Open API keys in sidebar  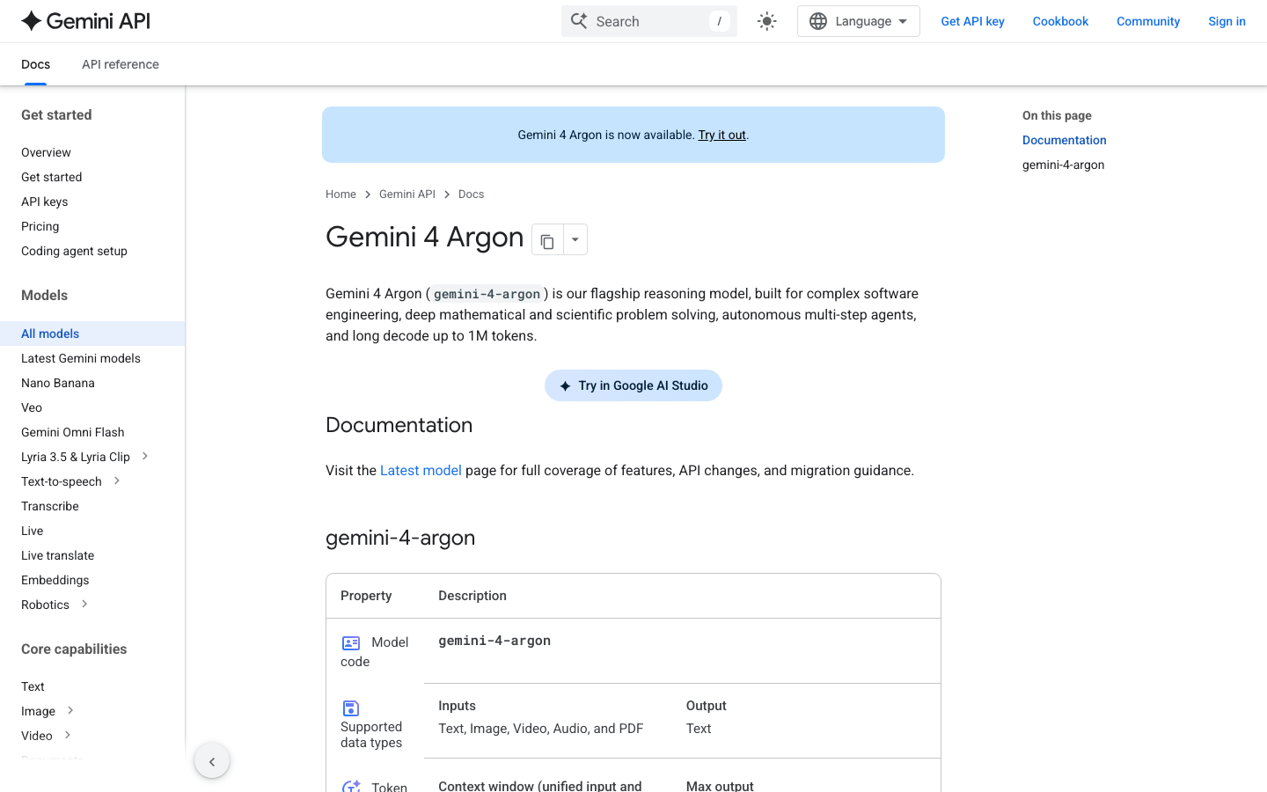tap(44, 202)
